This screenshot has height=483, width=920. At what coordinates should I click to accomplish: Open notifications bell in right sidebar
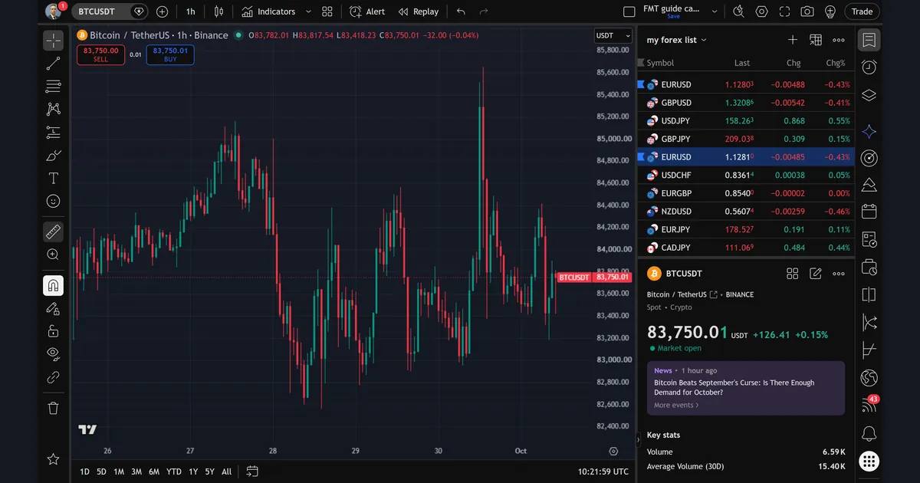click(869, 435)
